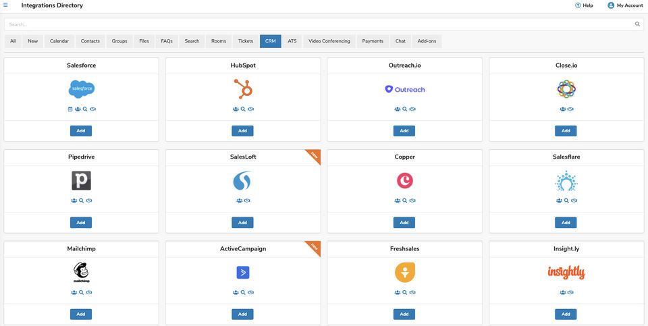Add the HubSpot integration
Image resolution: width=648 pixels, height=326 pixels.
[x=242, y=131]
